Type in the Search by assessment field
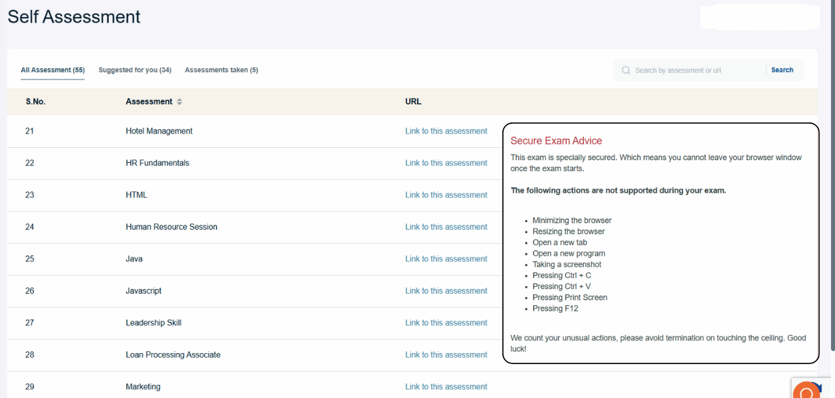The width and height of the screenshot is (835, 398). coord(695,70)
